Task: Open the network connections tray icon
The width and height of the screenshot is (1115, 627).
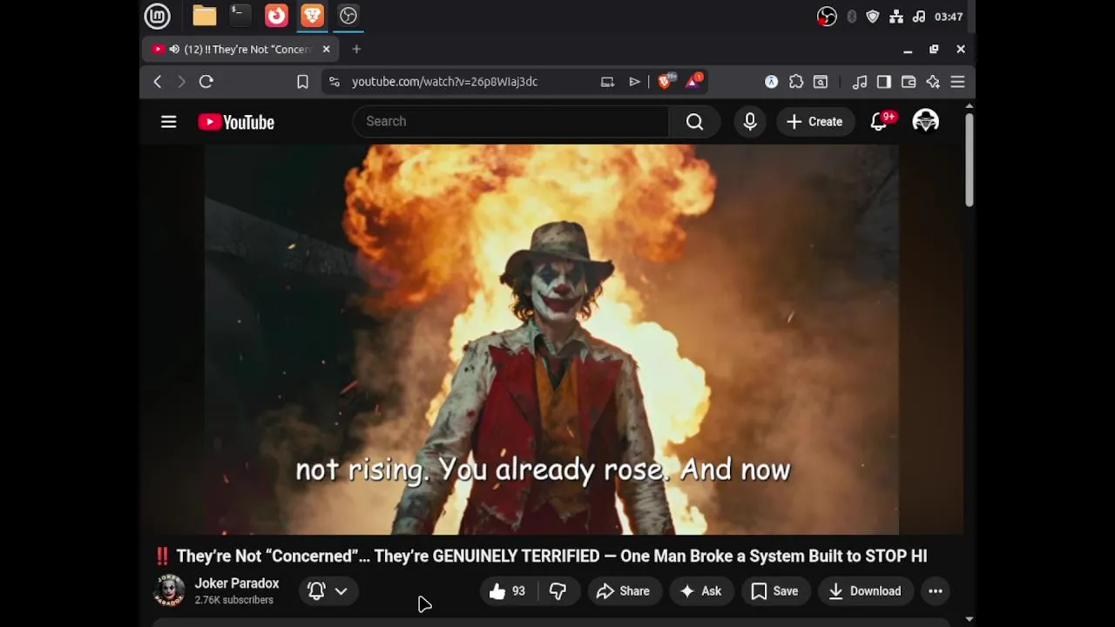Action: click(x=896, y=17)
